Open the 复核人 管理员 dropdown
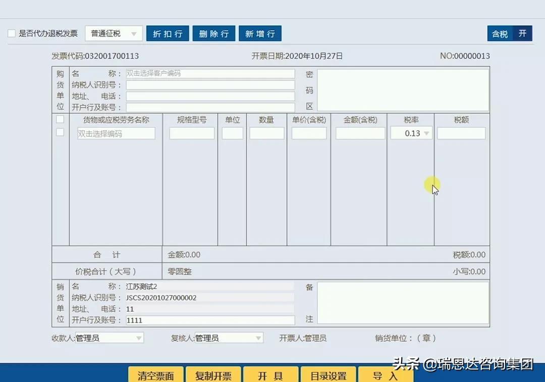The height and width of the screenshot is (382, 545). pyautogui.click(x=229, y=338)
